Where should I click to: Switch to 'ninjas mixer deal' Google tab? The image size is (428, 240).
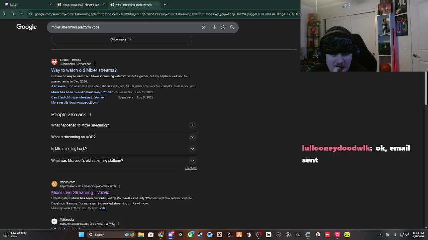click(x=81, y=4)
